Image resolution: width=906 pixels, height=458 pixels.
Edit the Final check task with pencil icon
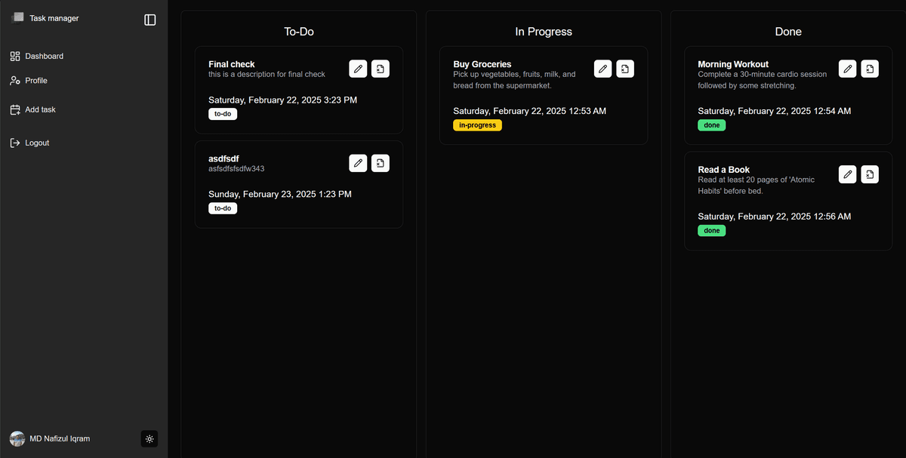click(358, 69)
